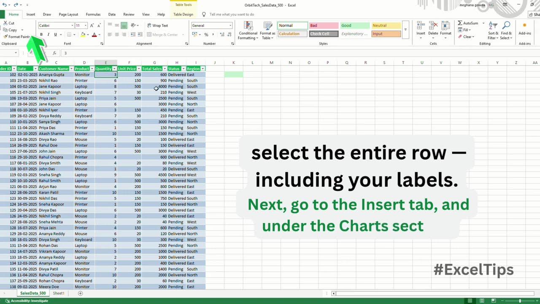This screenshot has height=304, width=540.
Task: Click the AutoSum sigma button
Action: tap(467, 23)
